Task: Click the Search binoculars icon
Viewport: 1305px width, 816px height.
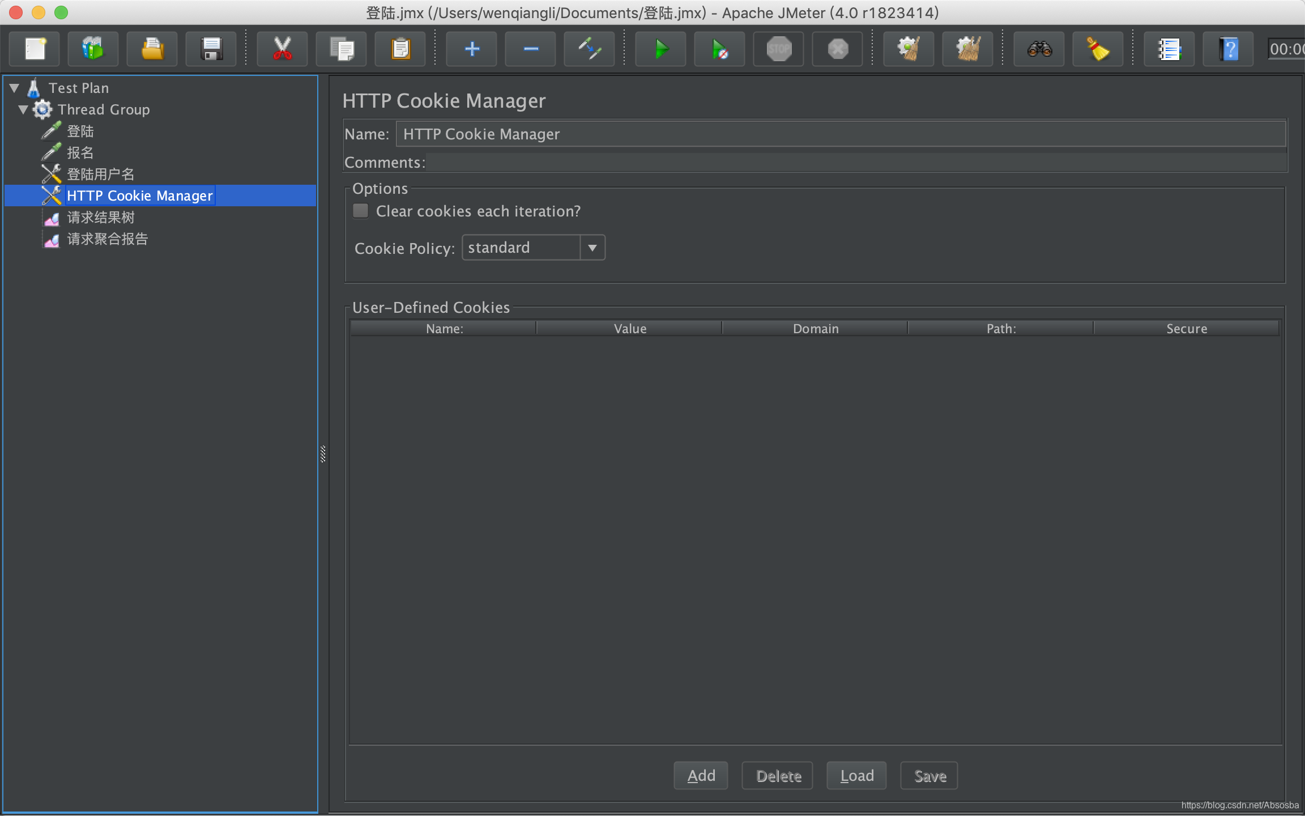Action: pos(1039,49)
